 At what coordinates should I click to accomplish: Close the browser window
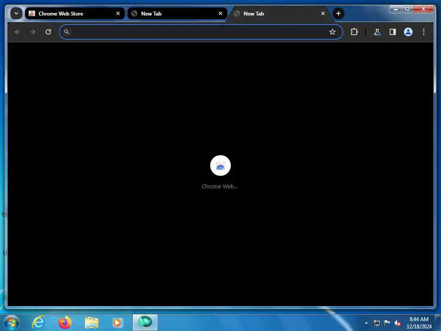[424, 9]
